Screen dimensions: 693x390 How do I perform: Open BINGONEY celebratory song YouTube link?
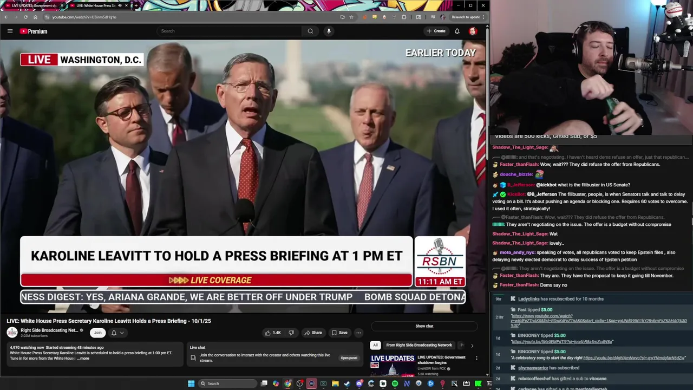click(x=634, y=358)
